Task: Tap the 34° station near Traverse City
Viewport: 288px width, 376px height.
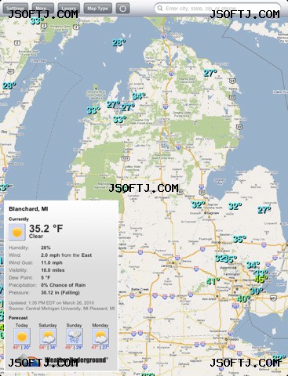Action: coord(139,96)
